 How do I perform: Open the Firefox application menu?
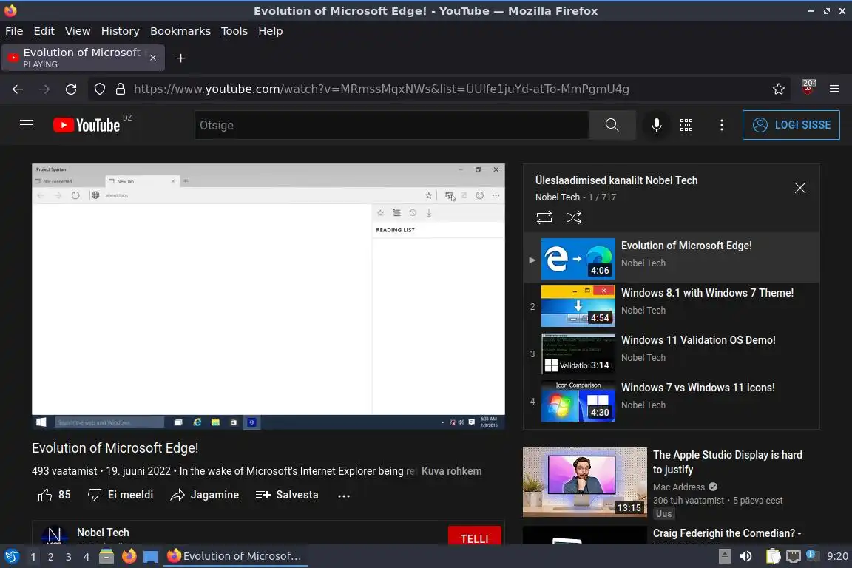834,89
